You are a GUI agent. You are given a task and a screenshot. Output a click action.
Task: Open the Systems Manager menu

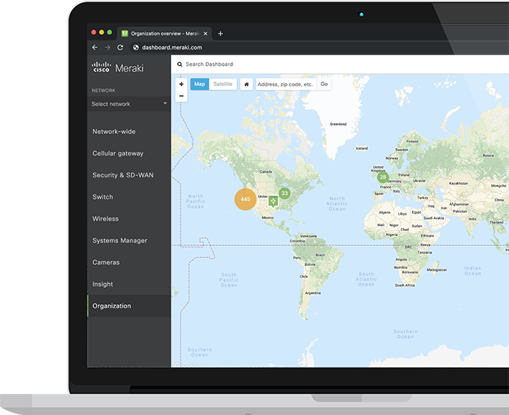coord(120,241)
